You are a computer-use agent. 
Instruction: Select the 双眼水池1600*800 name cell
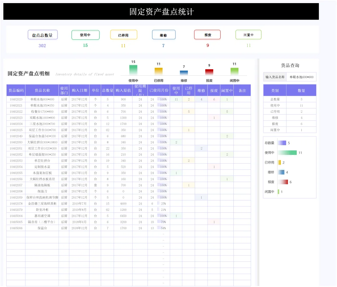click(42, 118)
